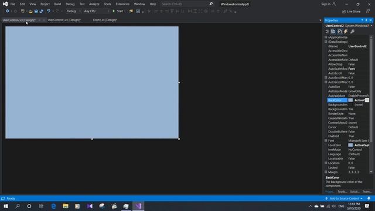Expand the Font property
Screen dimensions: 375x211
point(326,141)
